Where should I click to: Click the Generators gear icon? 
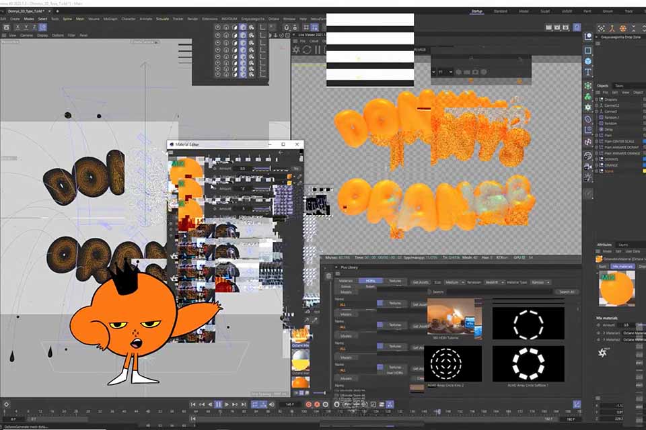click(x=588, y=107)
